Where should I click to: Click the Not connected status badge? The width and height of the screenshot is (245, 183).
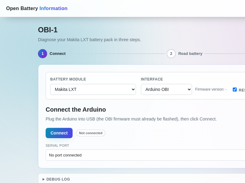point(91,133)
